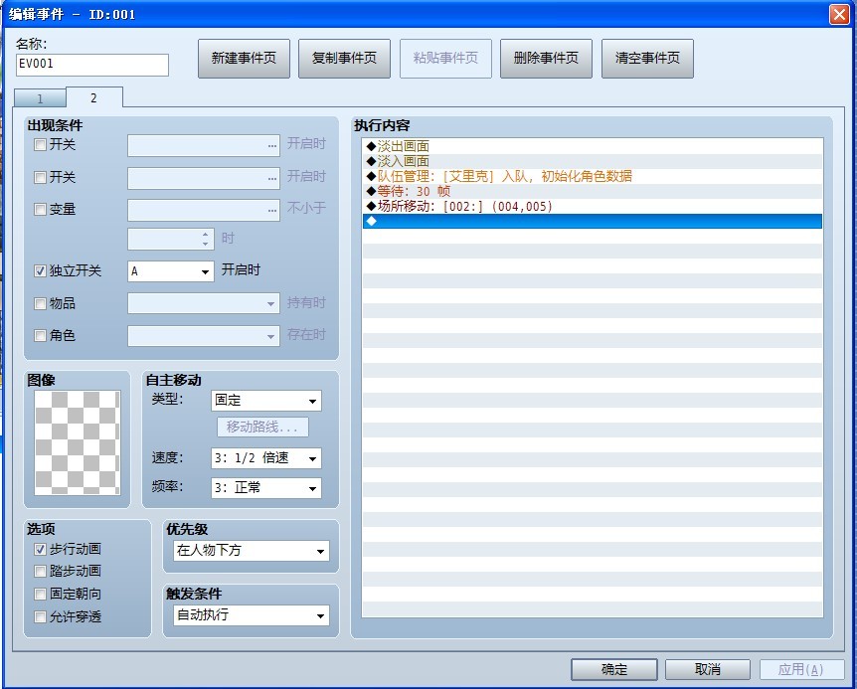Close the 编辑事件 dialog window
The width and height of the screenshot is (857, 689).
(839, 14)
